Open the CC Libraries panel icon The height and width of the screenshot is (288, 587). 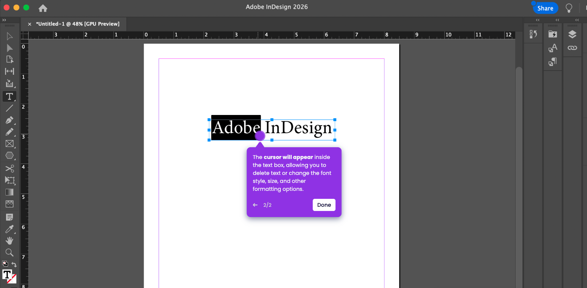point(552,34)
